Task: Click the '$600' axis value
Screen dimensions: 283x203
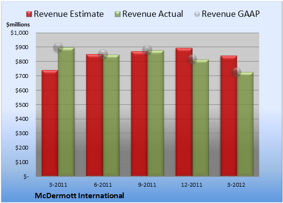Action: [x=22, y=90]
